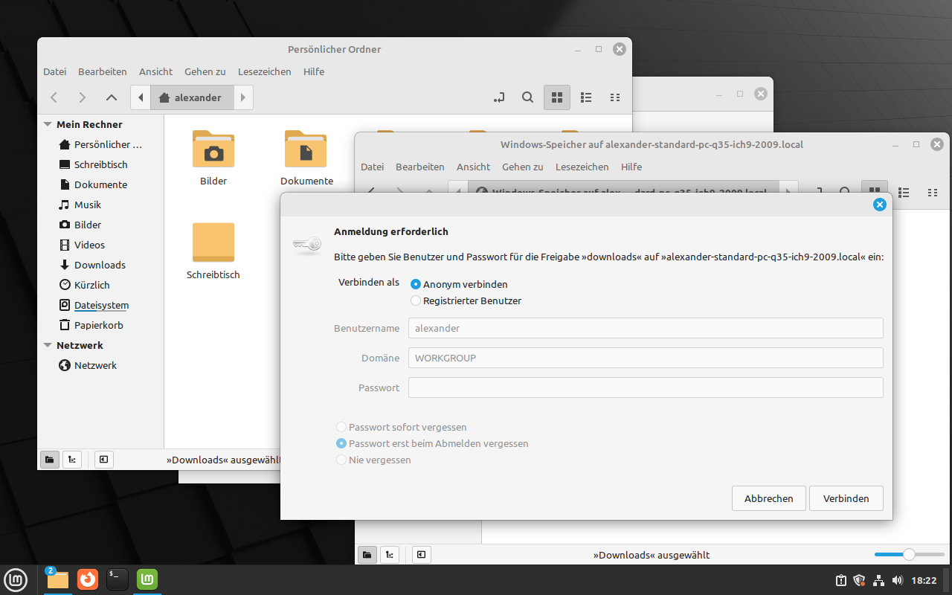This screenshot has width=952, height=595.
Task: Switch to list view in Persönlicher Ordner
Action: (586, 97)
